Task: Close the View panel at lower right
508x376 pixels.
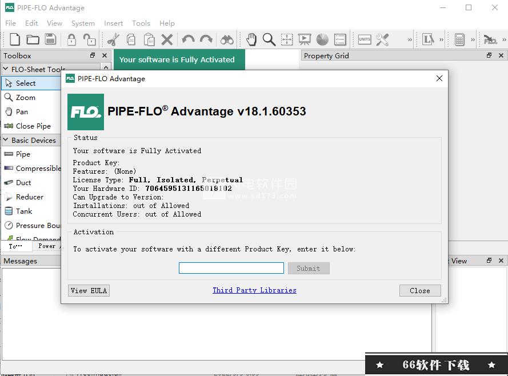Action: pyautogui.click(x=501, y=261)
